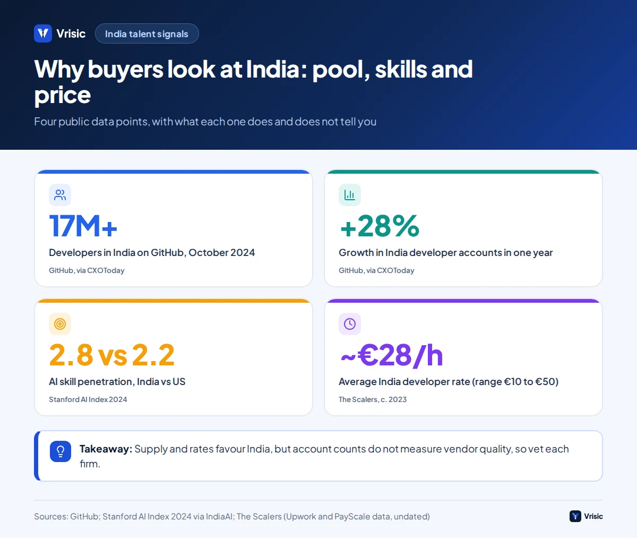Click the Takeaway summary text

pyautogui.click(x=324, y=456)
